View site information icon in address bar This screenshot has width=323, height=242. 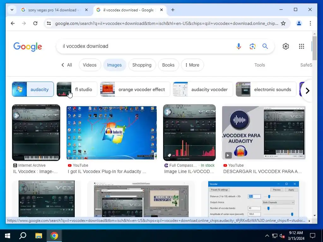[x=49, y=23]
